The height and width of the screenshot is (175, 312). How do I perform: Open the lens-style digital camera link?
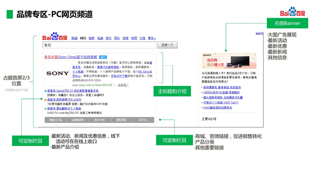pyautogui.click(x=223, y=97)
